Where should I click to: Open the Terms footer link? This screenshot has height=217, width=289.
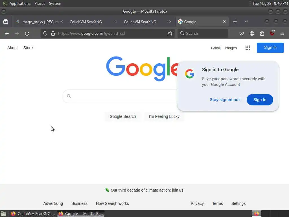[x=217, y=203]
